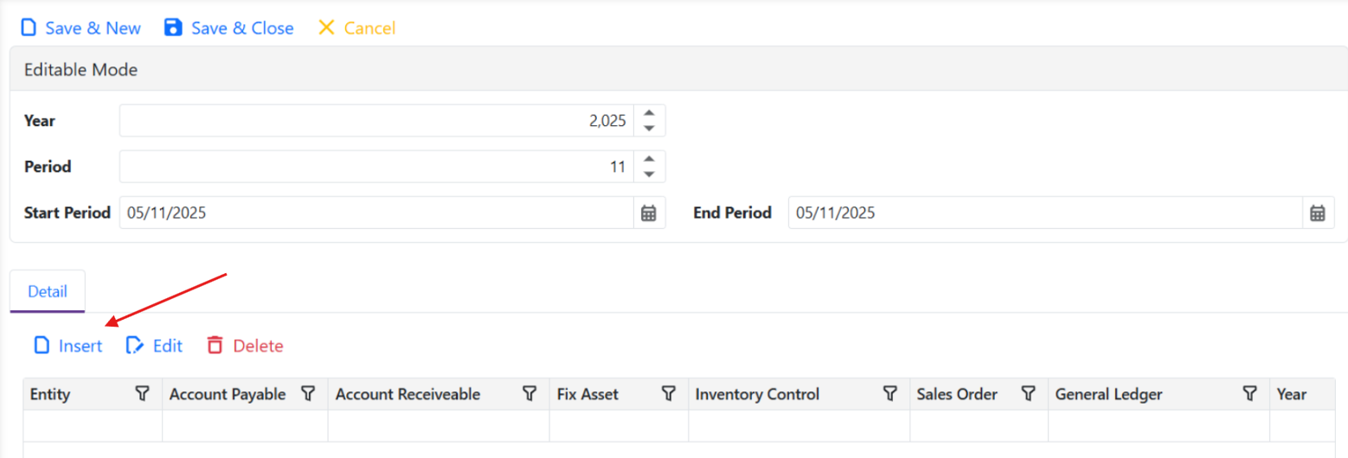The width and height of the screenshot is (1348, 458).
Task: Filter the Inventory Control column
Action: pos(889,394)
